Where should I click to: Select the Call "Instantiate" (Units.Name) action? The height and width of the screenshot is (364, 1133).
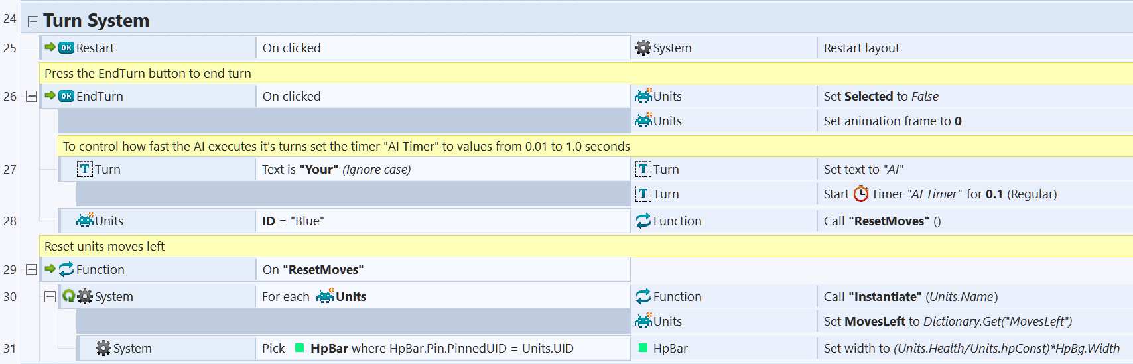910,296
